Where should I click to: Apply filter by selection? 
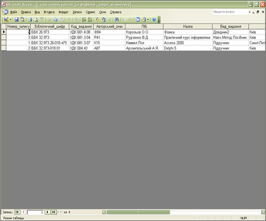(97, 20)
